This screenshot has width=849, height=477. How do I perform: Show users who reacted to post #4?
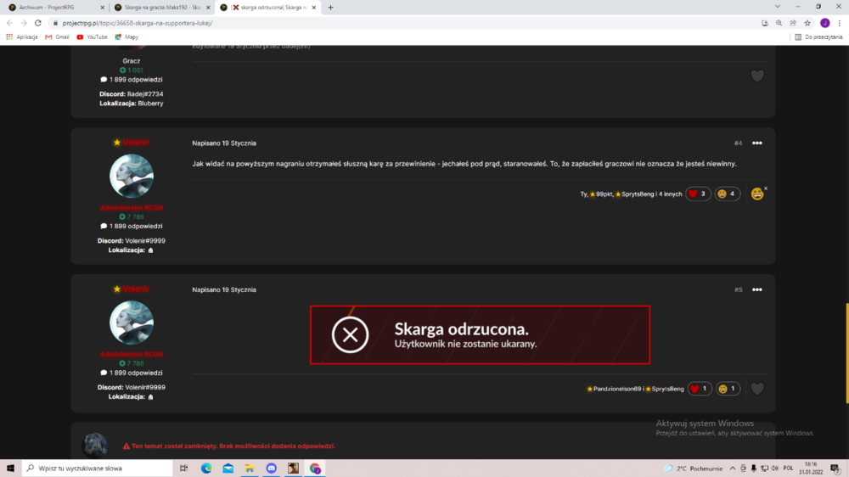(x=631, y=194)
